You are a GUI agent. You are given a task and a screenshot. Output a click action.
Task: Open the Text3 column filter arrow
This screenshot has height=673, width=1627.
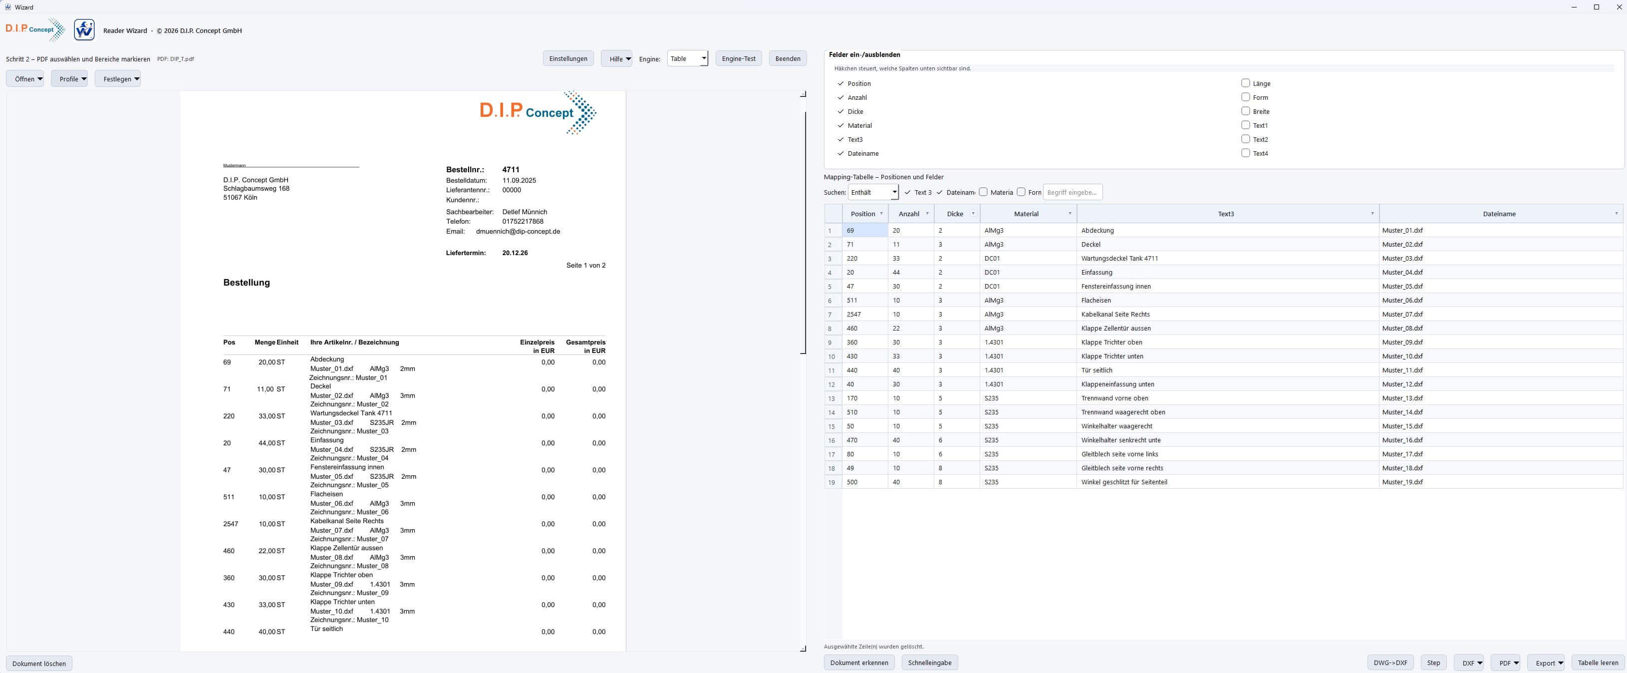[1372, 214]
